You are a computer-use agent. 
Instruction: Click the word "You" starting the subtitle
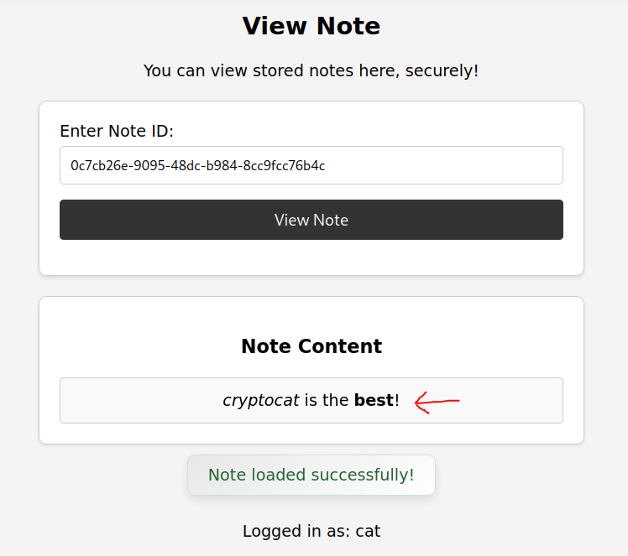[157, 70]
